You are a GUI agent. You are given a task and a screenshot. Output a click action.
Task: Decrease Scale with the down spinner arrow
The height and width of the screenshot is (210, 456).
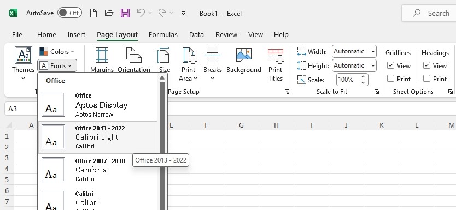(363, 83)
